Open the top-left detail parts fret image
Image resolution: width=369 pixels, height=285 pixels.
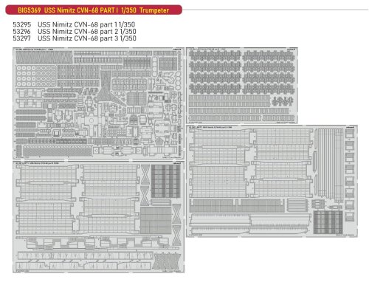98,103
